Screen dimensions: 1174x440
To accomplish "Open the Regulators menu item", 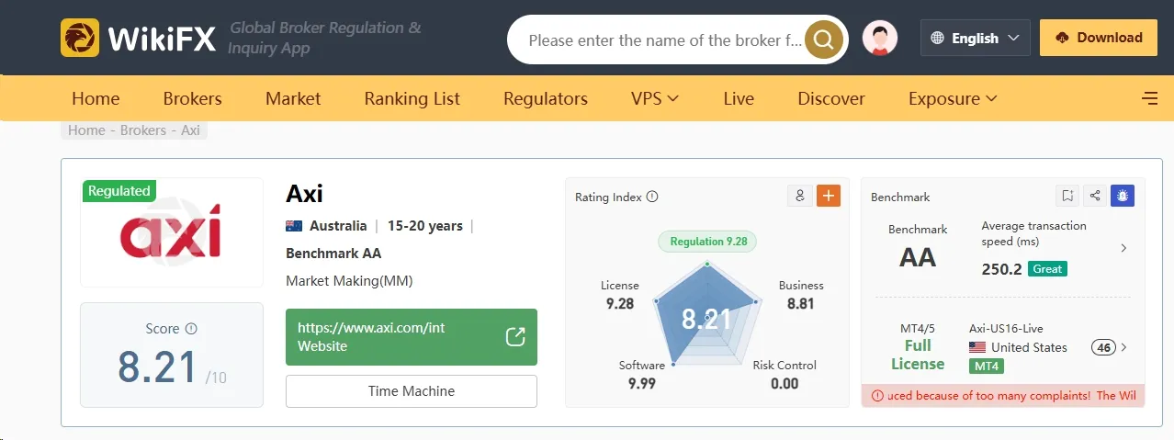I will pyautogui.click(x=546, y=98).
